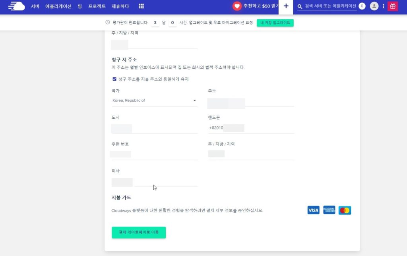This screenshot has width=407, height=256.
Task: Click the 내 계정 업그레이드 button
Action: click(275, 23)
